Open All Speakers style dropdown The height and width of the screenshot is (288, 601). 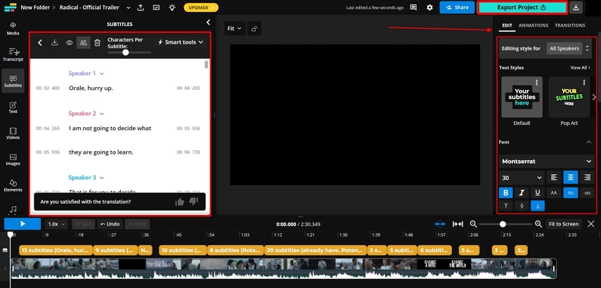[x=569, y=48]
